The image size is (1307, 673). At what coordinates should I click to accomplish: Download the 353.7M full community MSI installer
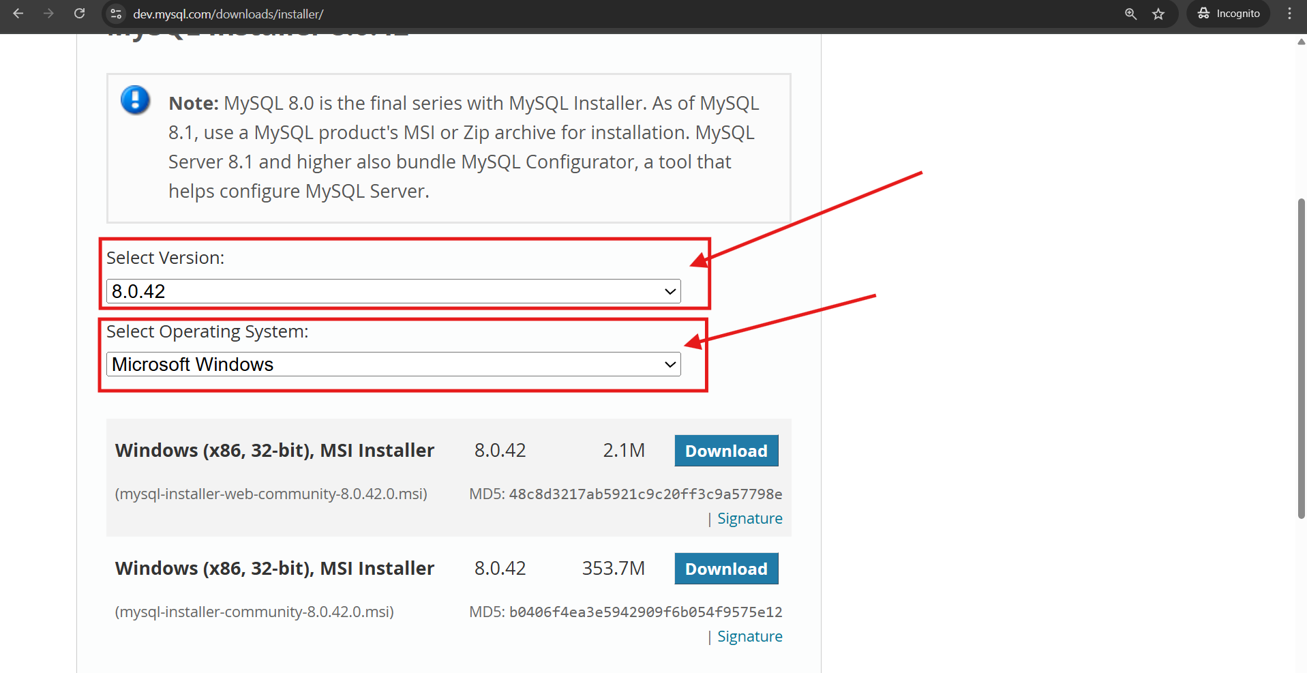point(726,569)
